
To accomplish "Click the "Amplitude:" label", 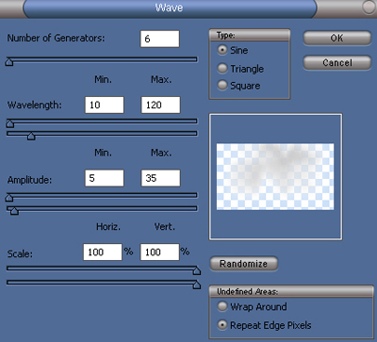I will pos(29,180).
